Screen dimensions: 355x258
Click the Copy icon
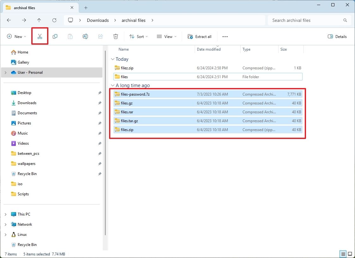[55, 36]
